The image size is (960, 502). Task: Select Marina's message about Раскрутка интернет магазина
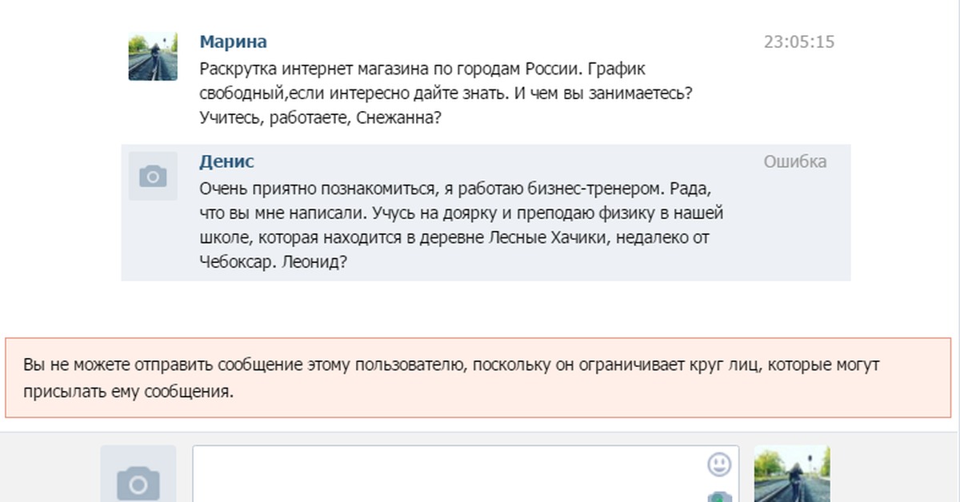pos(445,93)
